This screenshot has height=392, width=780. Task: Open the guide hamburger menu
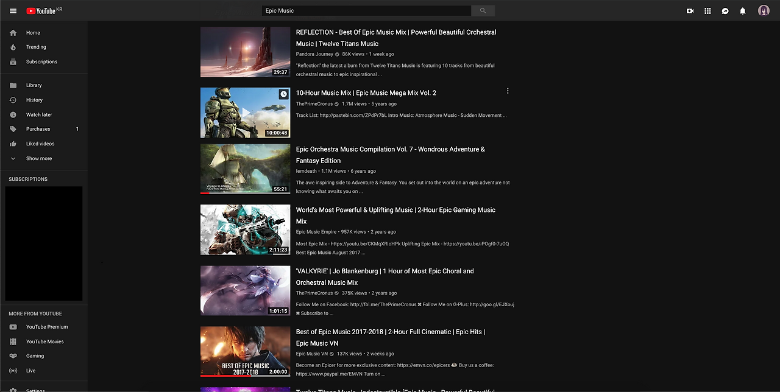[13, 10]
